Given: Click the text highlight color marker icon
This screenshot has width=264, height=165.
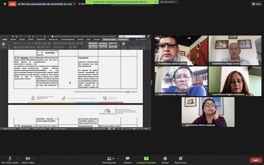Looking at the screenshot, I should (x=43, y=47).
